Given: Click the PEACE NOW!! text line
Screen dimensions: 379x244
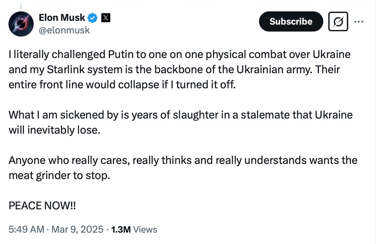Looking at the screenshot, I should (x=42, y=206).
